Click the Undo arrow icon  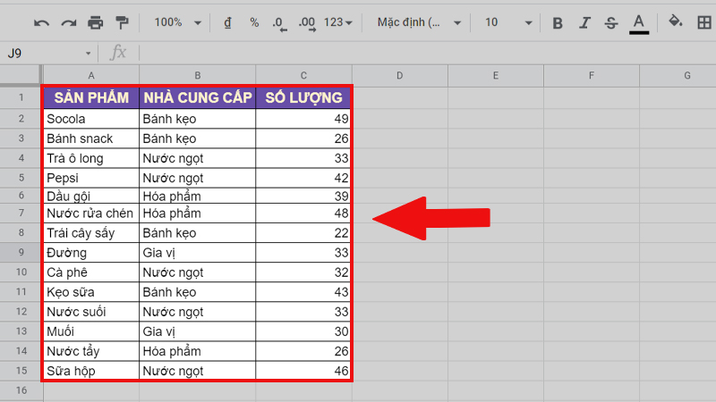click(x=42, y=22)
